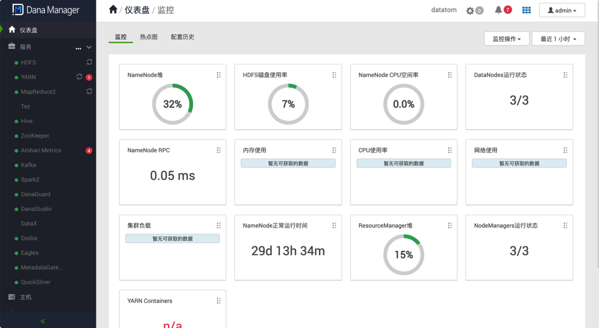Screen dimensions: 599x328
Task: Open NameNode堆 widget menu dots
Action: tap(219, 75)
